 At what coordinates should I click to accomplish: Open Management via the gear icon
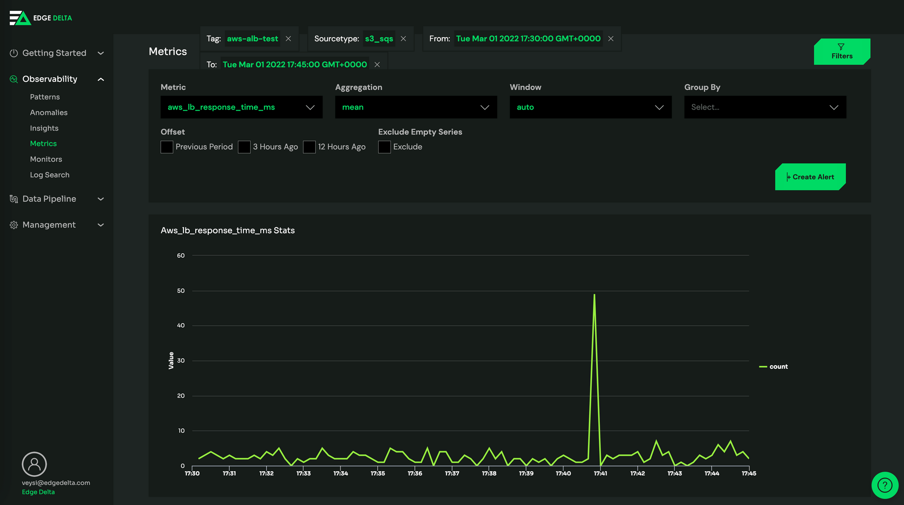(13, 224)
